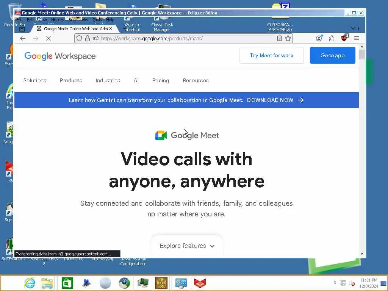The height and width of the screenshot is (291, 388).
Task: Open the white sphere taskbar icon
Action: pyautogui.click(x=105, y=283)
